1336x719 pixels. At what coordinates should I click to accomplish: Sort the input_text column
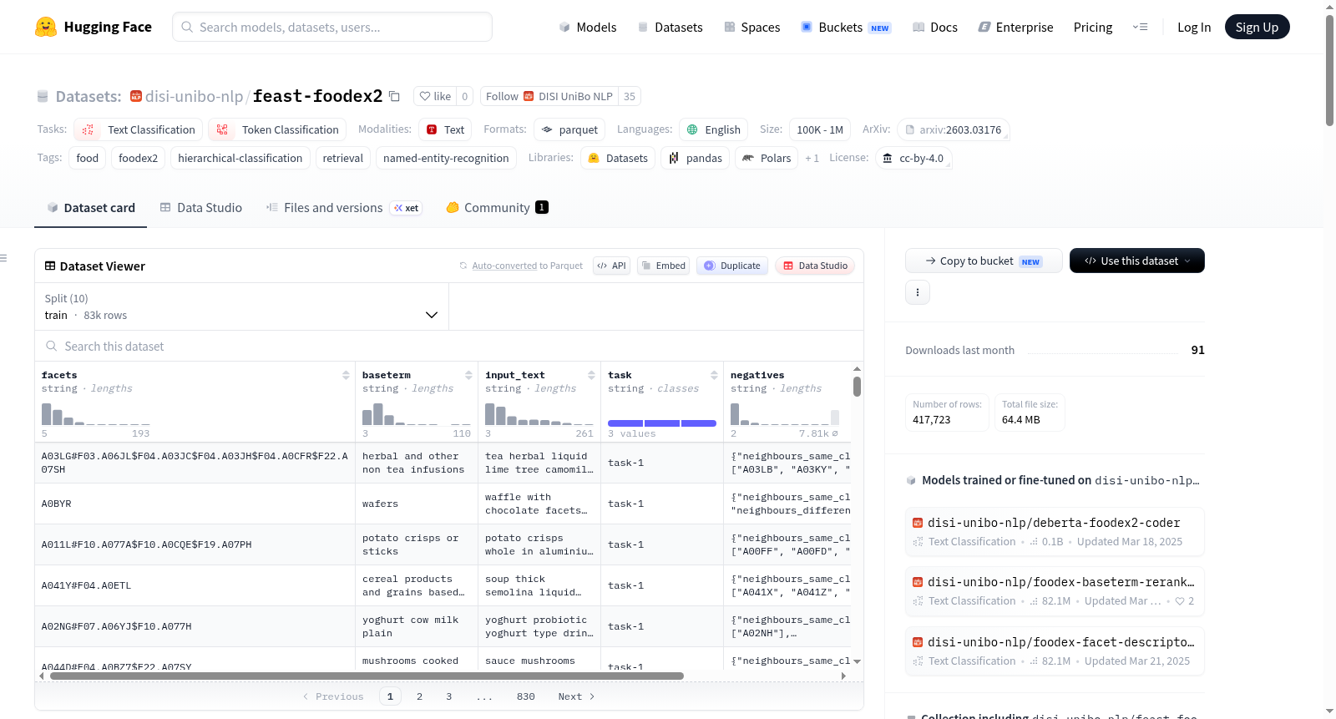point(591,375)
